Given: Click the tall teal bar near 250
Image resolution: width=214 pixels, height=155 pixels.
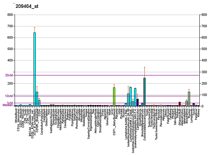Looking at the screenshot, I should tap(144, 92).
